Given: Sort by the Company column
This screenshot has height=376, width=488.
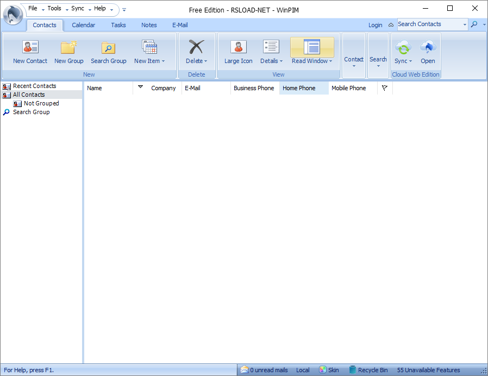Looking at the screenshot, I should coord(164,88).
